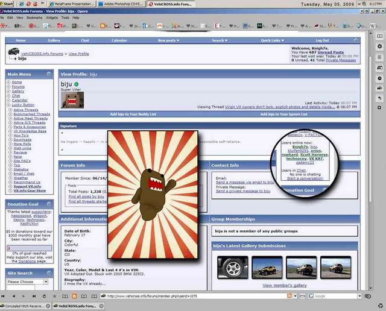Open the Edit menu
The image size is (386, 311).
[10, 17]
